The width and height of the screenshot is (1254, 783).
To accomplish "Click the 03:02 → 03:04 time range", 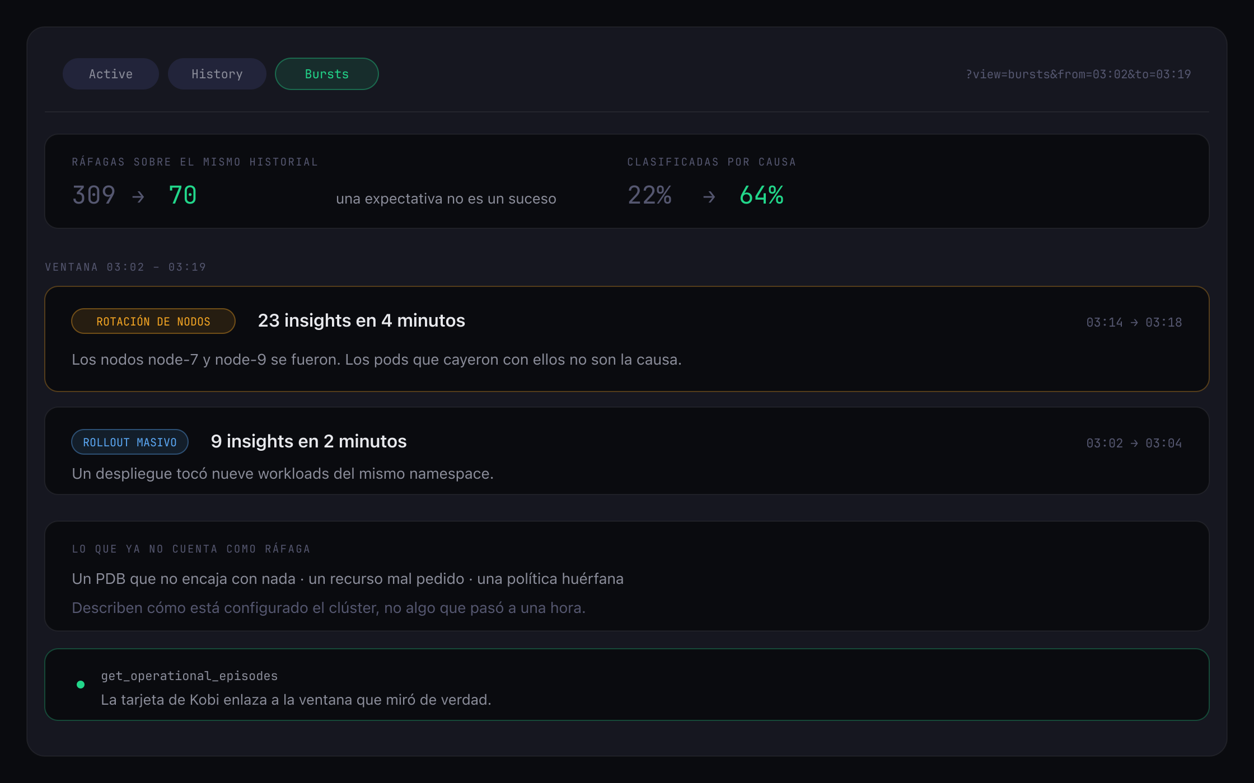I will (x=1134, y=443).
